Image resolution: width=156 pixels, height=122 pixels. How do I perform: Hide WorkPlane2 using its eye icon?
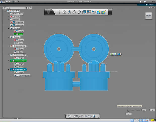pos(11,25)
